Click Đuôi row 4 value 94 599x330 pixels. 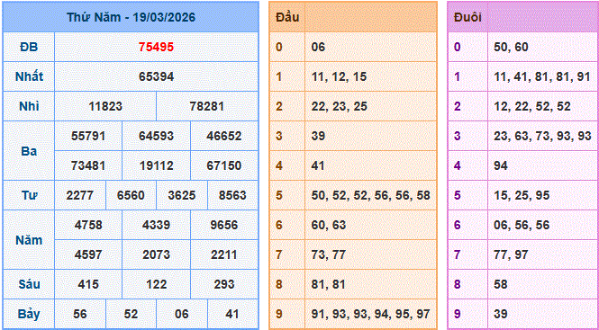501,165
